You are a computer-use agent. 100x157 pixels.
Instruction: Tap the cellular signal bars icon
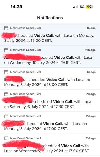tap(76, 7)
